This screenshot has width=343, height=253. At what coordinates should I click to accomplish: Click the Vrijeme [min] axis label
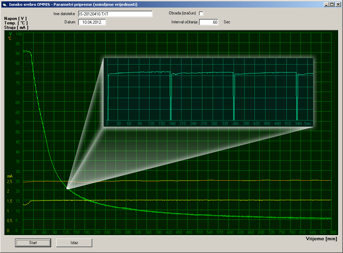[321, 239]
